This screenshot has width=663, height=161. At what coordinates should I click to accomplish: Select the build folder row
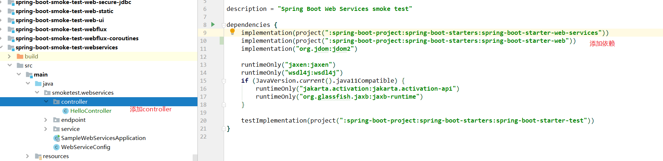(99, 56)
